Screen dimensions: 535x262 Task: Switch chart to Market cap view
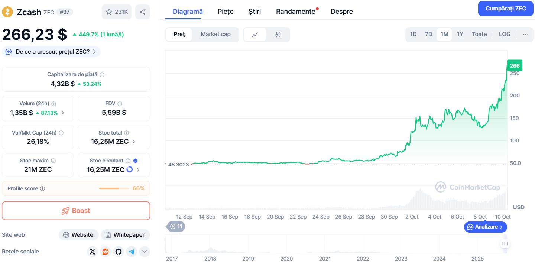point(215,34)
